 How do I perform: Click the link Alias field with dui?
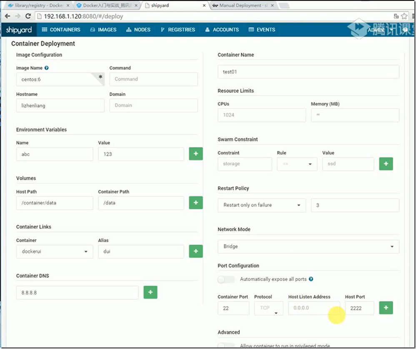141,252
